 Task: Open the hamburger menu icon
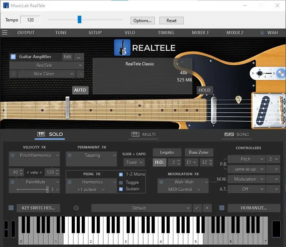click(5, 33)
